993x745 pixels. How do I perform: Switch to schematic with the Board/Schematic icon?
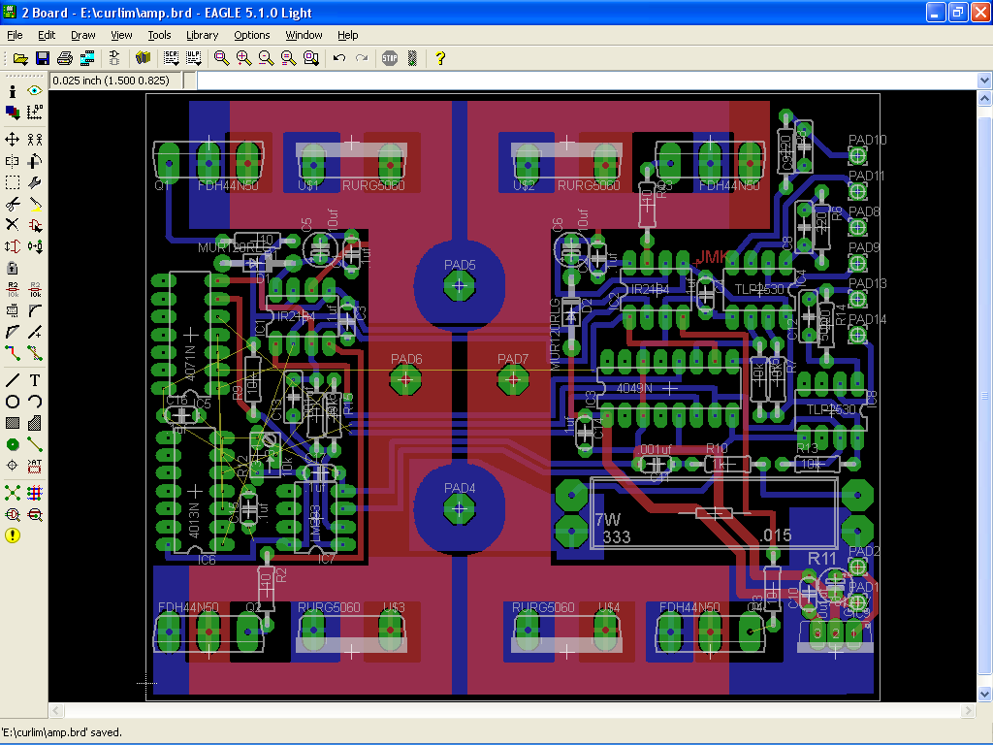114,58
